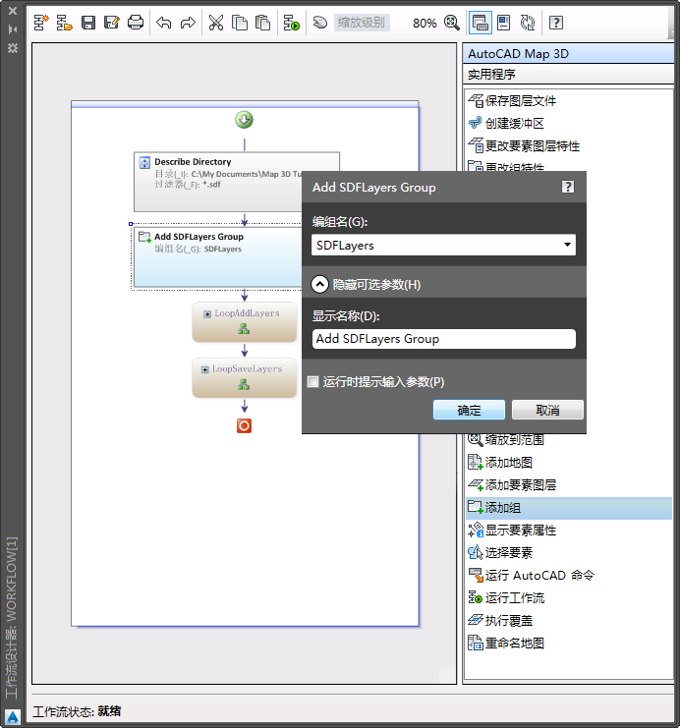Open the palette properties asterisk icon
Screen dimensions: 680x728
click(13, 48)
